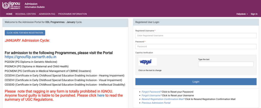Go to REGIONAL CENTERS page
261x108 pixels.
click(26, 14)
